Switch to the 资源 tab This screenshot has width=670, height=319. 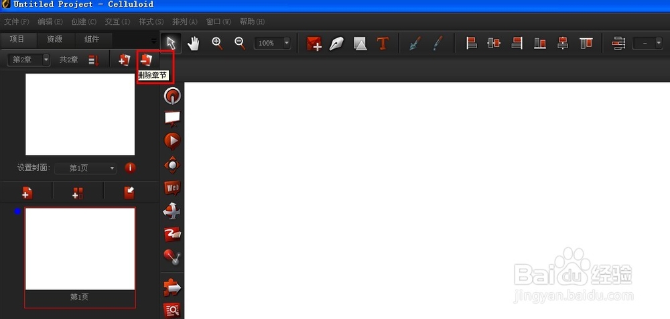click(x=55, y=40)
